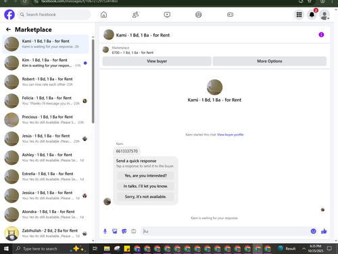Open the Windows Start menu
338x254 pixels.
click(x=6, y=249)
